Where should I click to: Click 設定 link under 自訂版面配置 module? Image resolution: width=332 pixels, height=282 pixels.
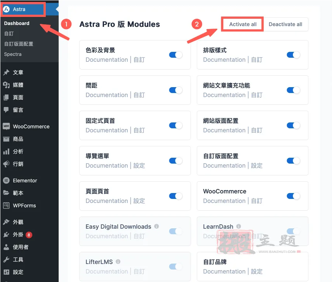[x=257, y=165]
